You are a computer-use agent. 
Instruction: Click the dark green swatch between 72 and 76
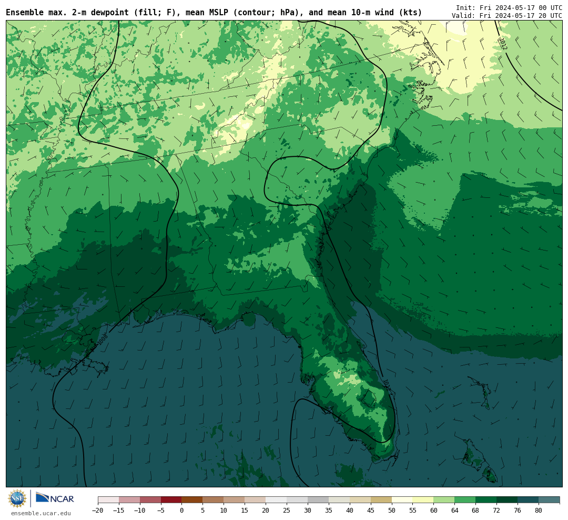pyautogui.click(x=508, y=500)
